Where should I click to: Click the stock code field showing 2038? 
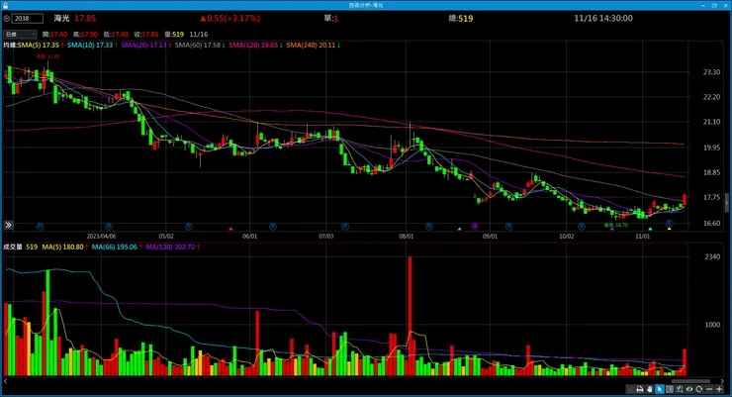(x=28, y=18)
